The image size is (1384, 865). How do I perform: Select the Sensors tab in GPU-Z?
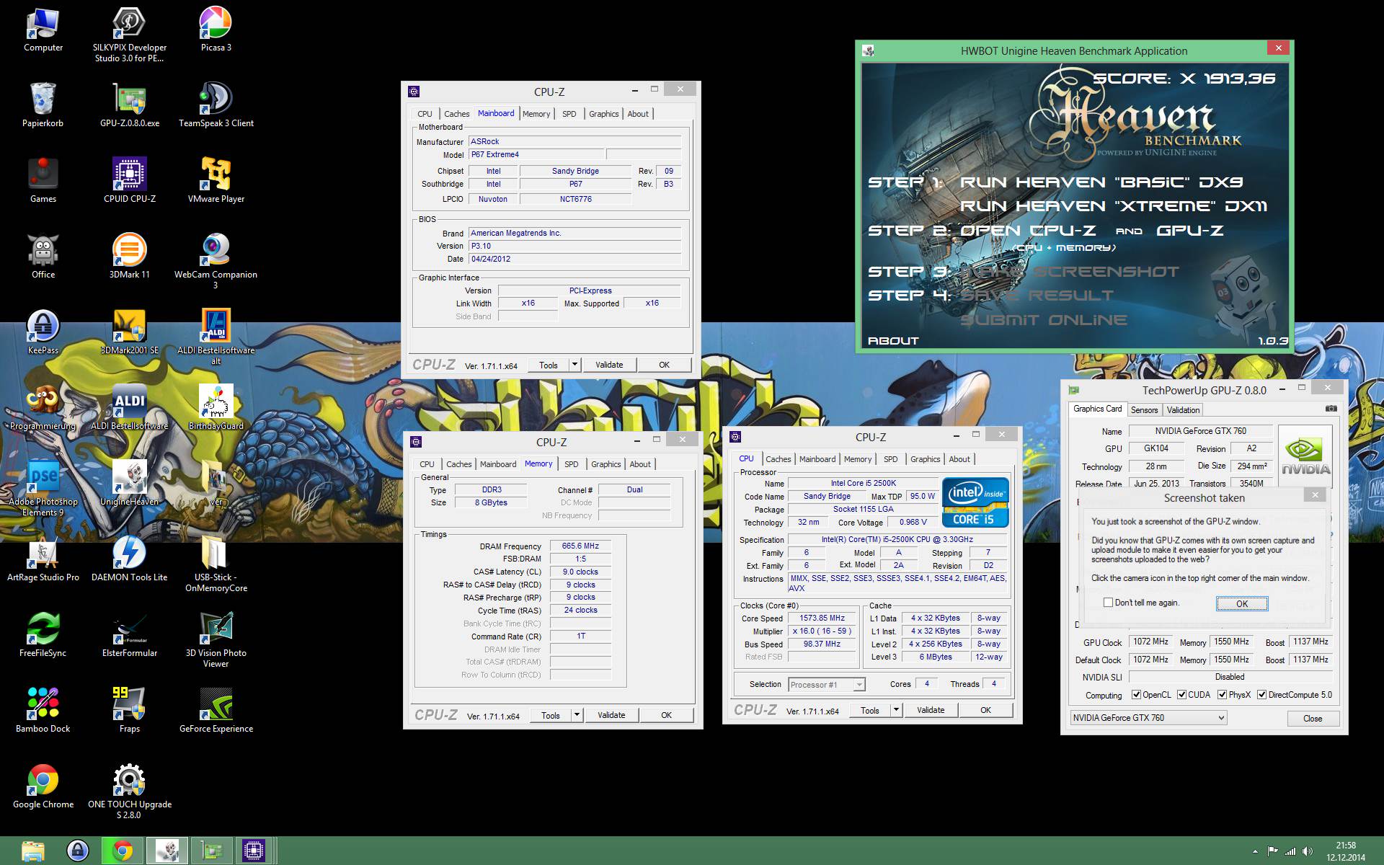tap(1144, 410)
